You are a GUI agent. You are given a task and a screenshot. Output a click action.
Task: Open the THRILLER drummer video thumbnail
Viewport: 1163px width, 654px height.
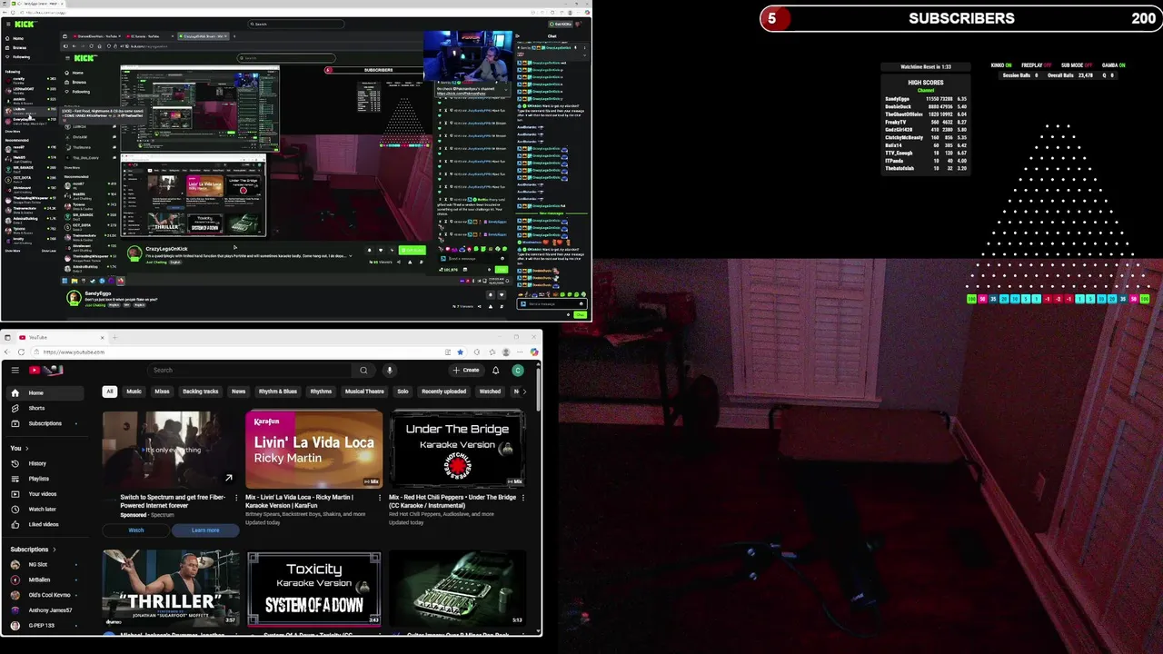[x=171, y=589]
